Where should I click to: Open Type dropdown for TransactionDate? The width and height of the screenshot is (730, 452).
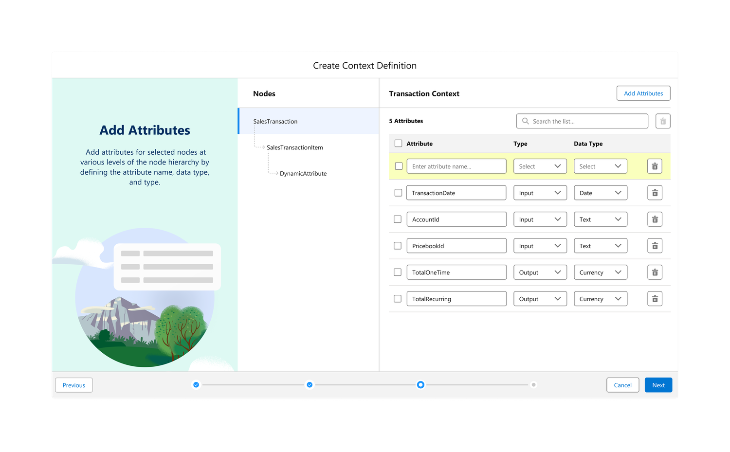tap(540, 193)
